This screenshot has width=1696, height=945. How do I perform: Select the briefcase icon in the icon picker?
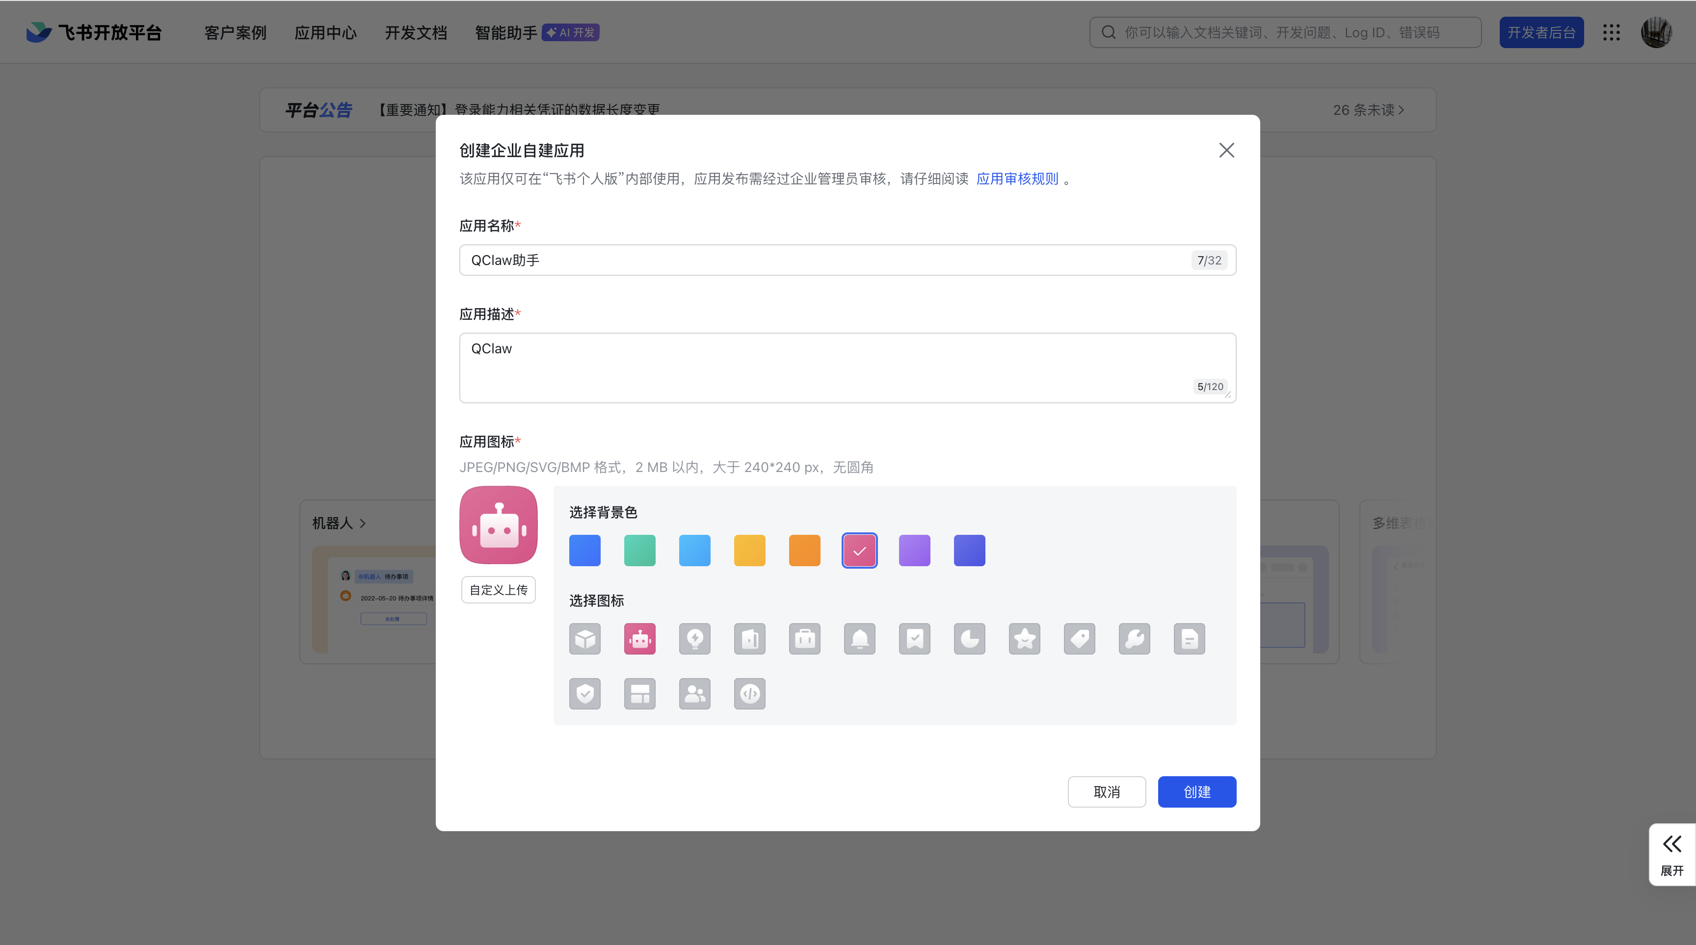point(804,638)
